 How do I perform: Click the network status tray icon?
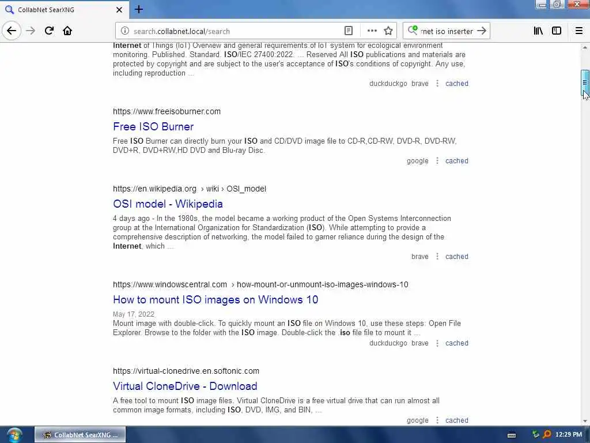536,435
